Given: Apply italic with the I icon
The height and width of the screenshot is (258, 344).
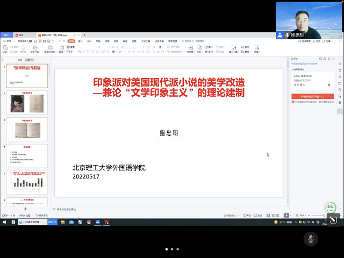Looking at the screenshot, I should (84, 52).
